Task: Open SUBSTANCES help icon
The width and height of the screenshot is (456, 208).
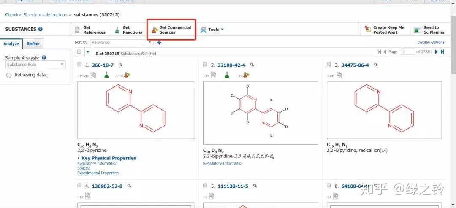Action: [41, 29]
